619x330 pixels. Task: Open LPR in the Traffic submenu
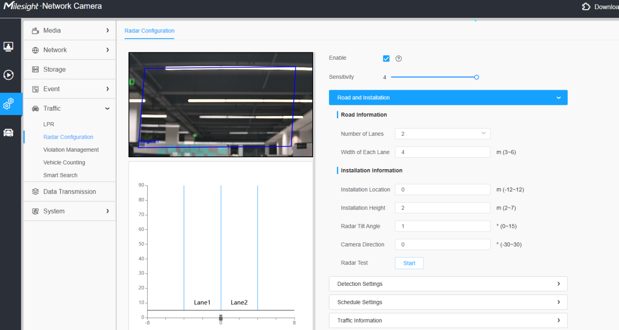pos(49,124)
